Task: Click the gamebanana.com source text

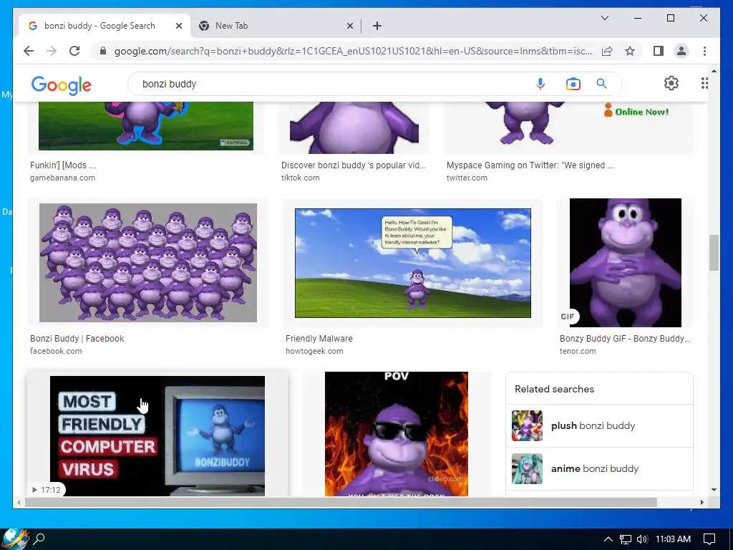Action: click(63, 178)
